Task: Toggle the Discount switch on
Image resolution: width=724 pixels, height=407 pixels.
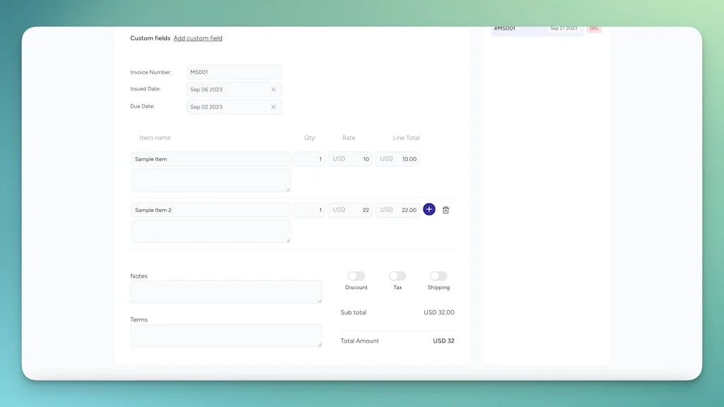Action: 356,277
